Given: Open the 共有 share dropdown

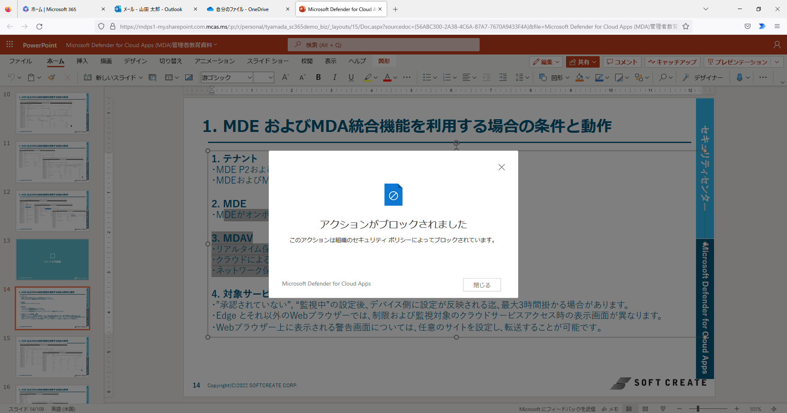Looking at the screenshot, I should [x=583, y=62].
